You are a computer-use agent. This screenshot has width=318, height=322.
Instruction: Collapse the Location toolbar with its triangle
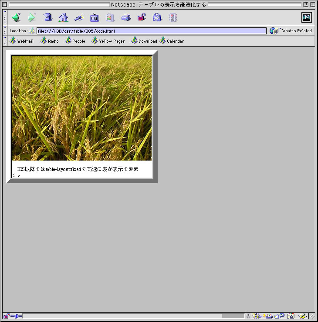pyautogui.click(x=5, y=27)
